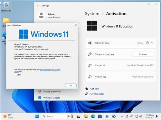Click the Give feedback link

click(x=97, y=94)
